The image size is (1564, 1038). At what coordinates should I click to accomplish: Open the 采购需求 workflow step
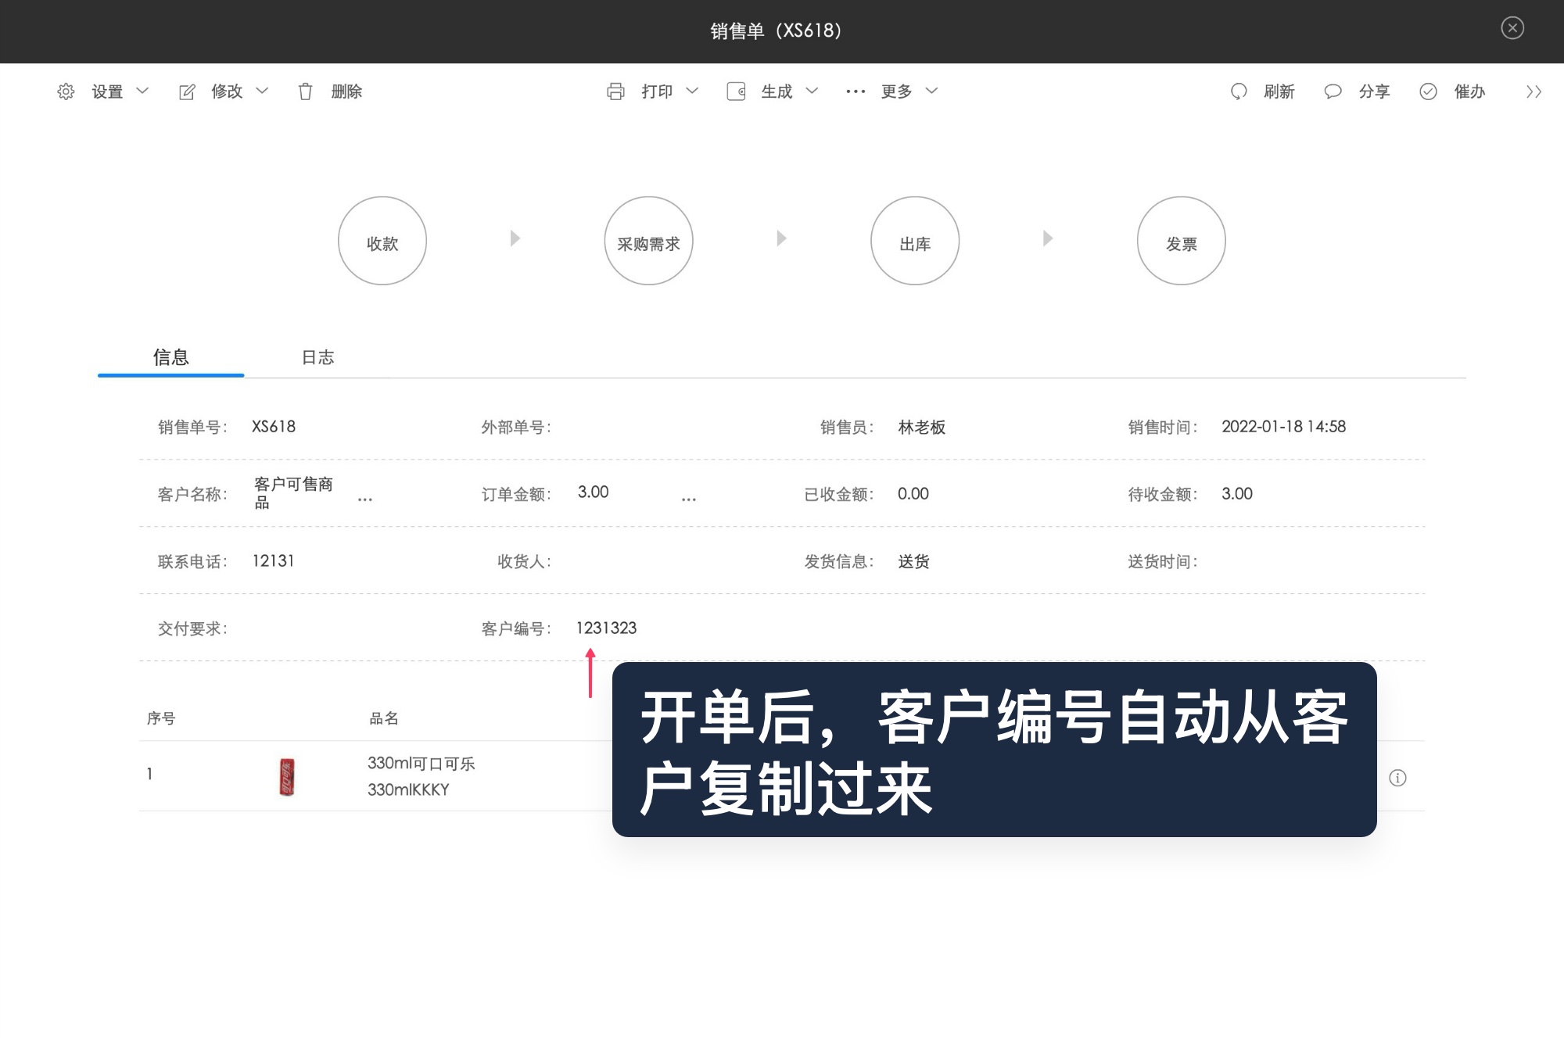649,241
